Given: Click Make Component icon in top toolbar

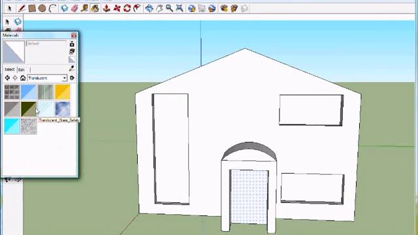Looking at the screenshot, I should pos(65,8).
